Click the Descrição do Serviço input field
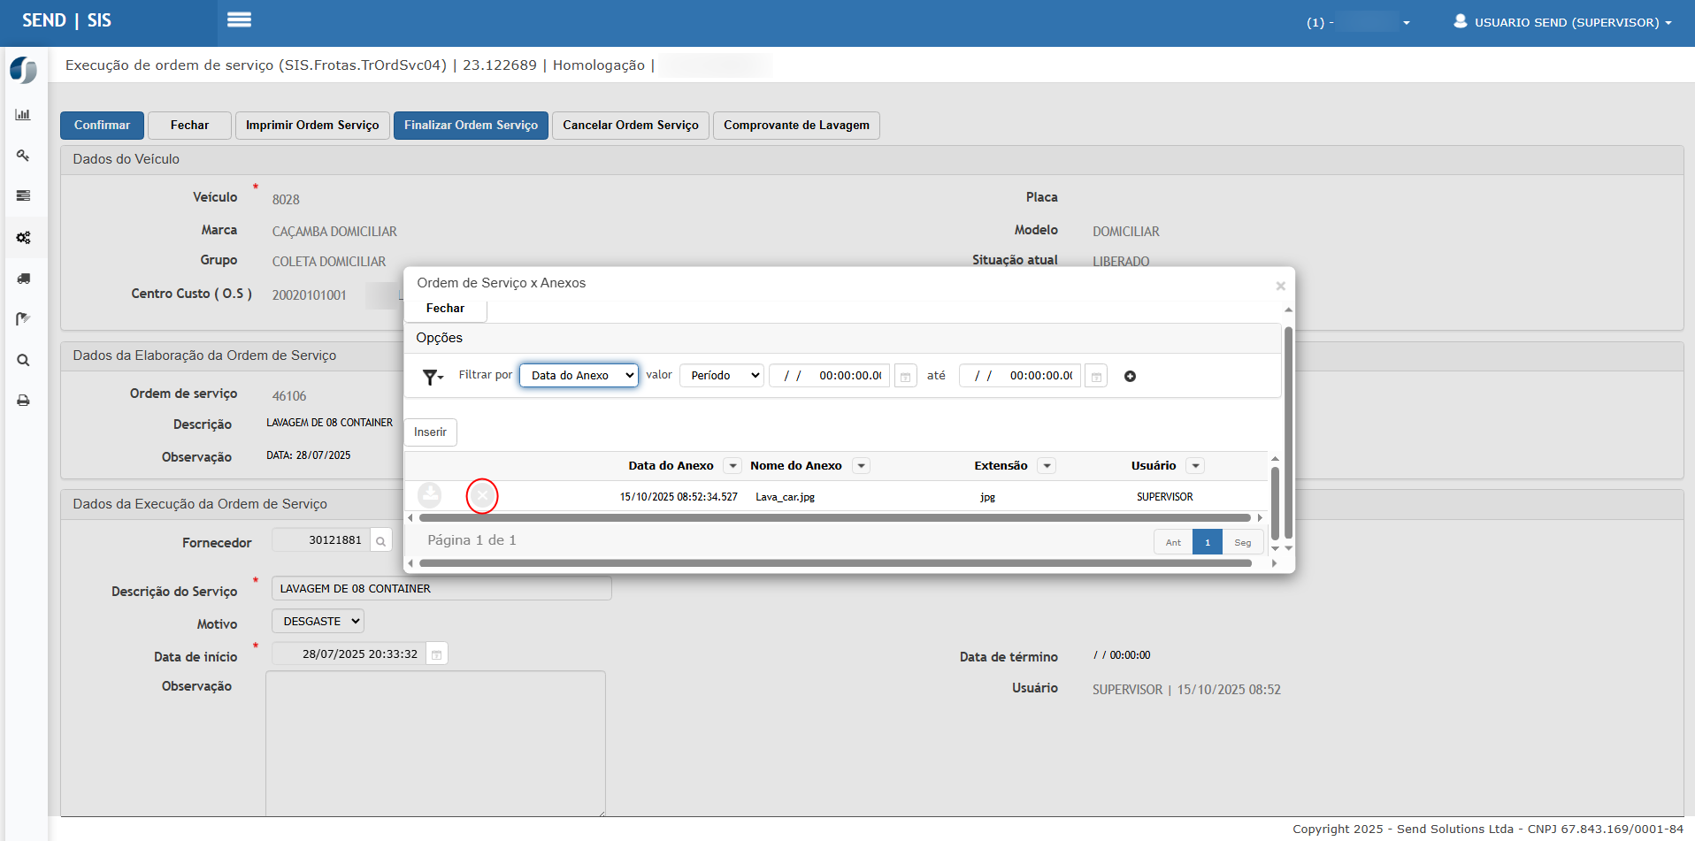 441,589
